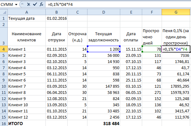Screen dimensions: 191x126
Task: Click debt cell 56 000
Action: (104, 55)
